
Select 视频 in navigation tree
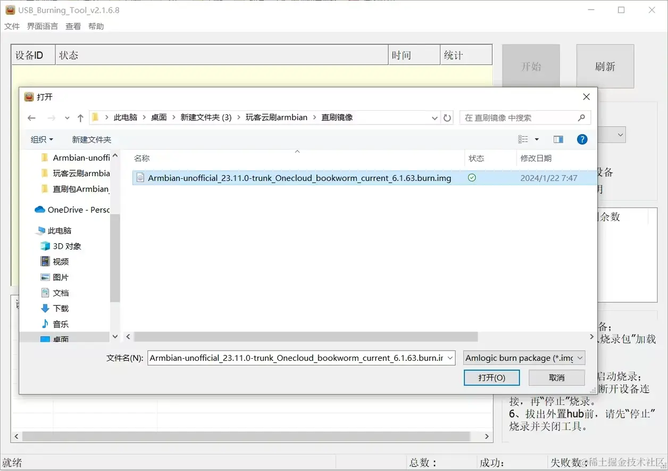(55, 261)
